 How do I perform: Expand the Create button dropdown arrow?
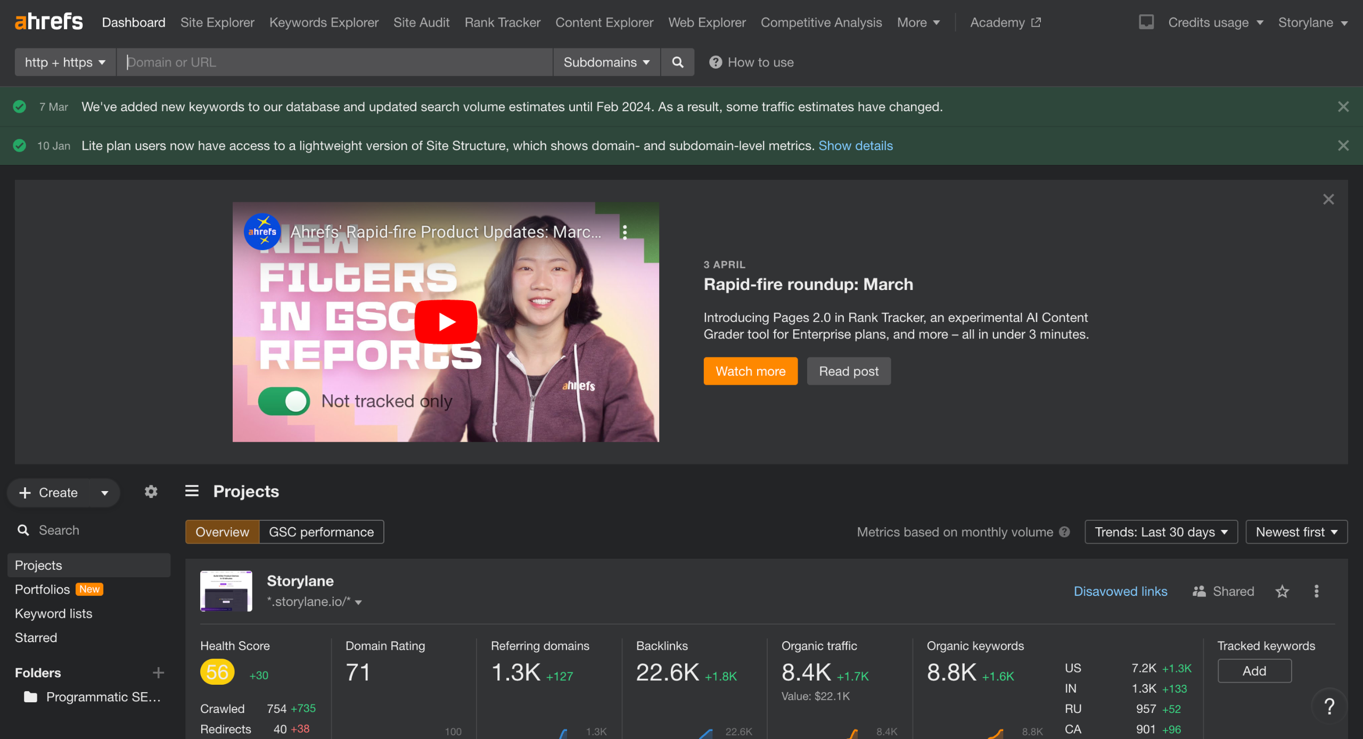click(x=105, y=493)
